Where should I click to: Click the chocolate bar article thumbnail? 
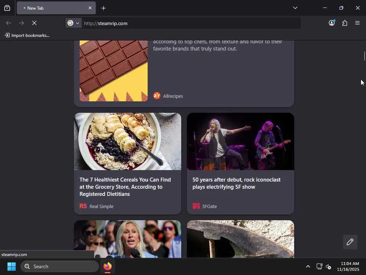point(113,71)
